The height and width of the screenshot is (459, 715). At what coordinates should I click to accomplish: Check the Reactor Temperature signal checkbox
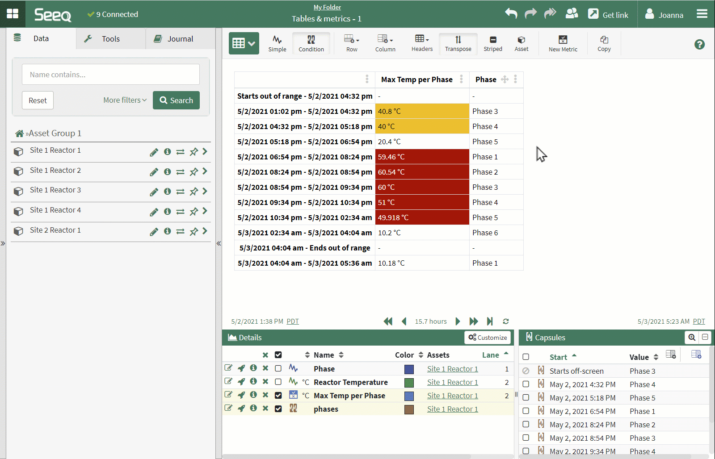click(278, 382)
